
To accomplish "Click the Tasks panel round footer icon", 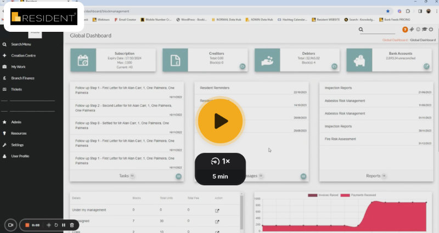I will coord(178,176).
